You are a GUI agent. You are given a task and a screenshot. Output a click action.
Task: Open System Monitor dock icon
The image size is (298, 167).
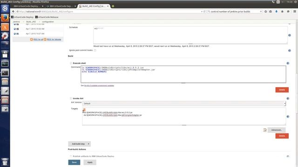pyautogui.click(x=5, y=64)
